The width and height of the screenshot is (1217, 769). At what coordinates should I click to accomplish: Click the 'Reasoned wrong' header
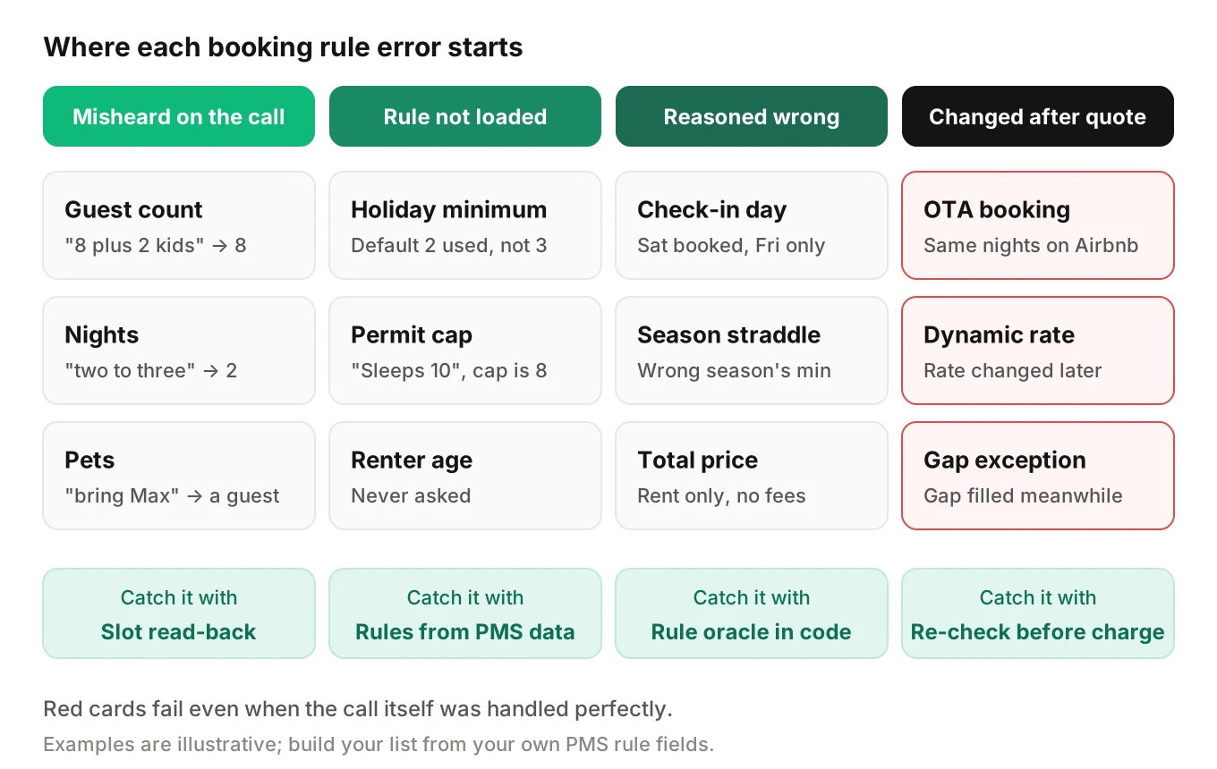pos(752,116)
